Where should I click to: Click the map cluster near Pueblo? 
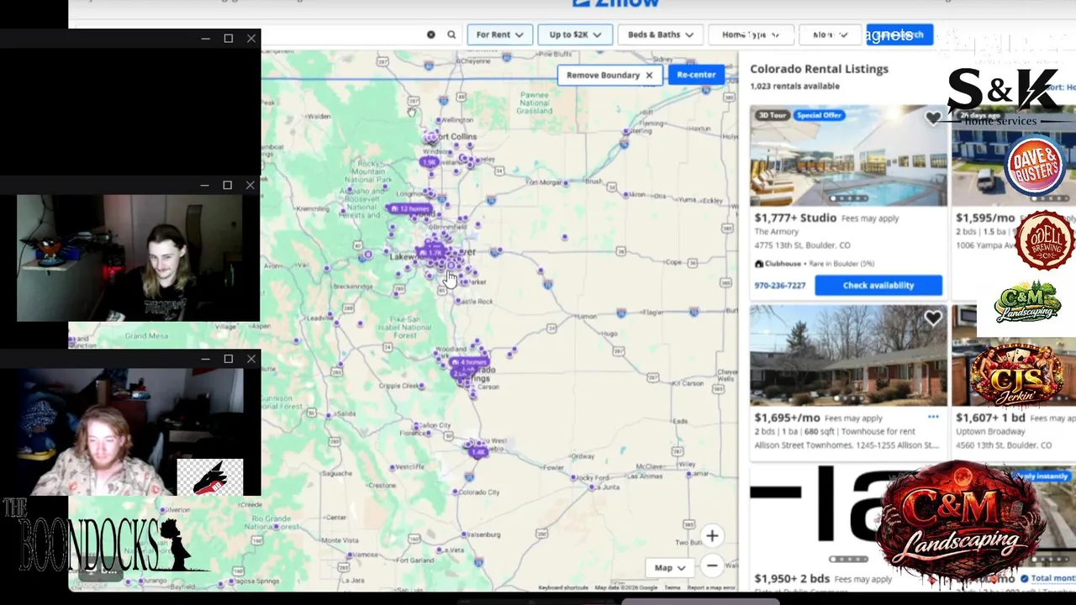tap(477, 452)
